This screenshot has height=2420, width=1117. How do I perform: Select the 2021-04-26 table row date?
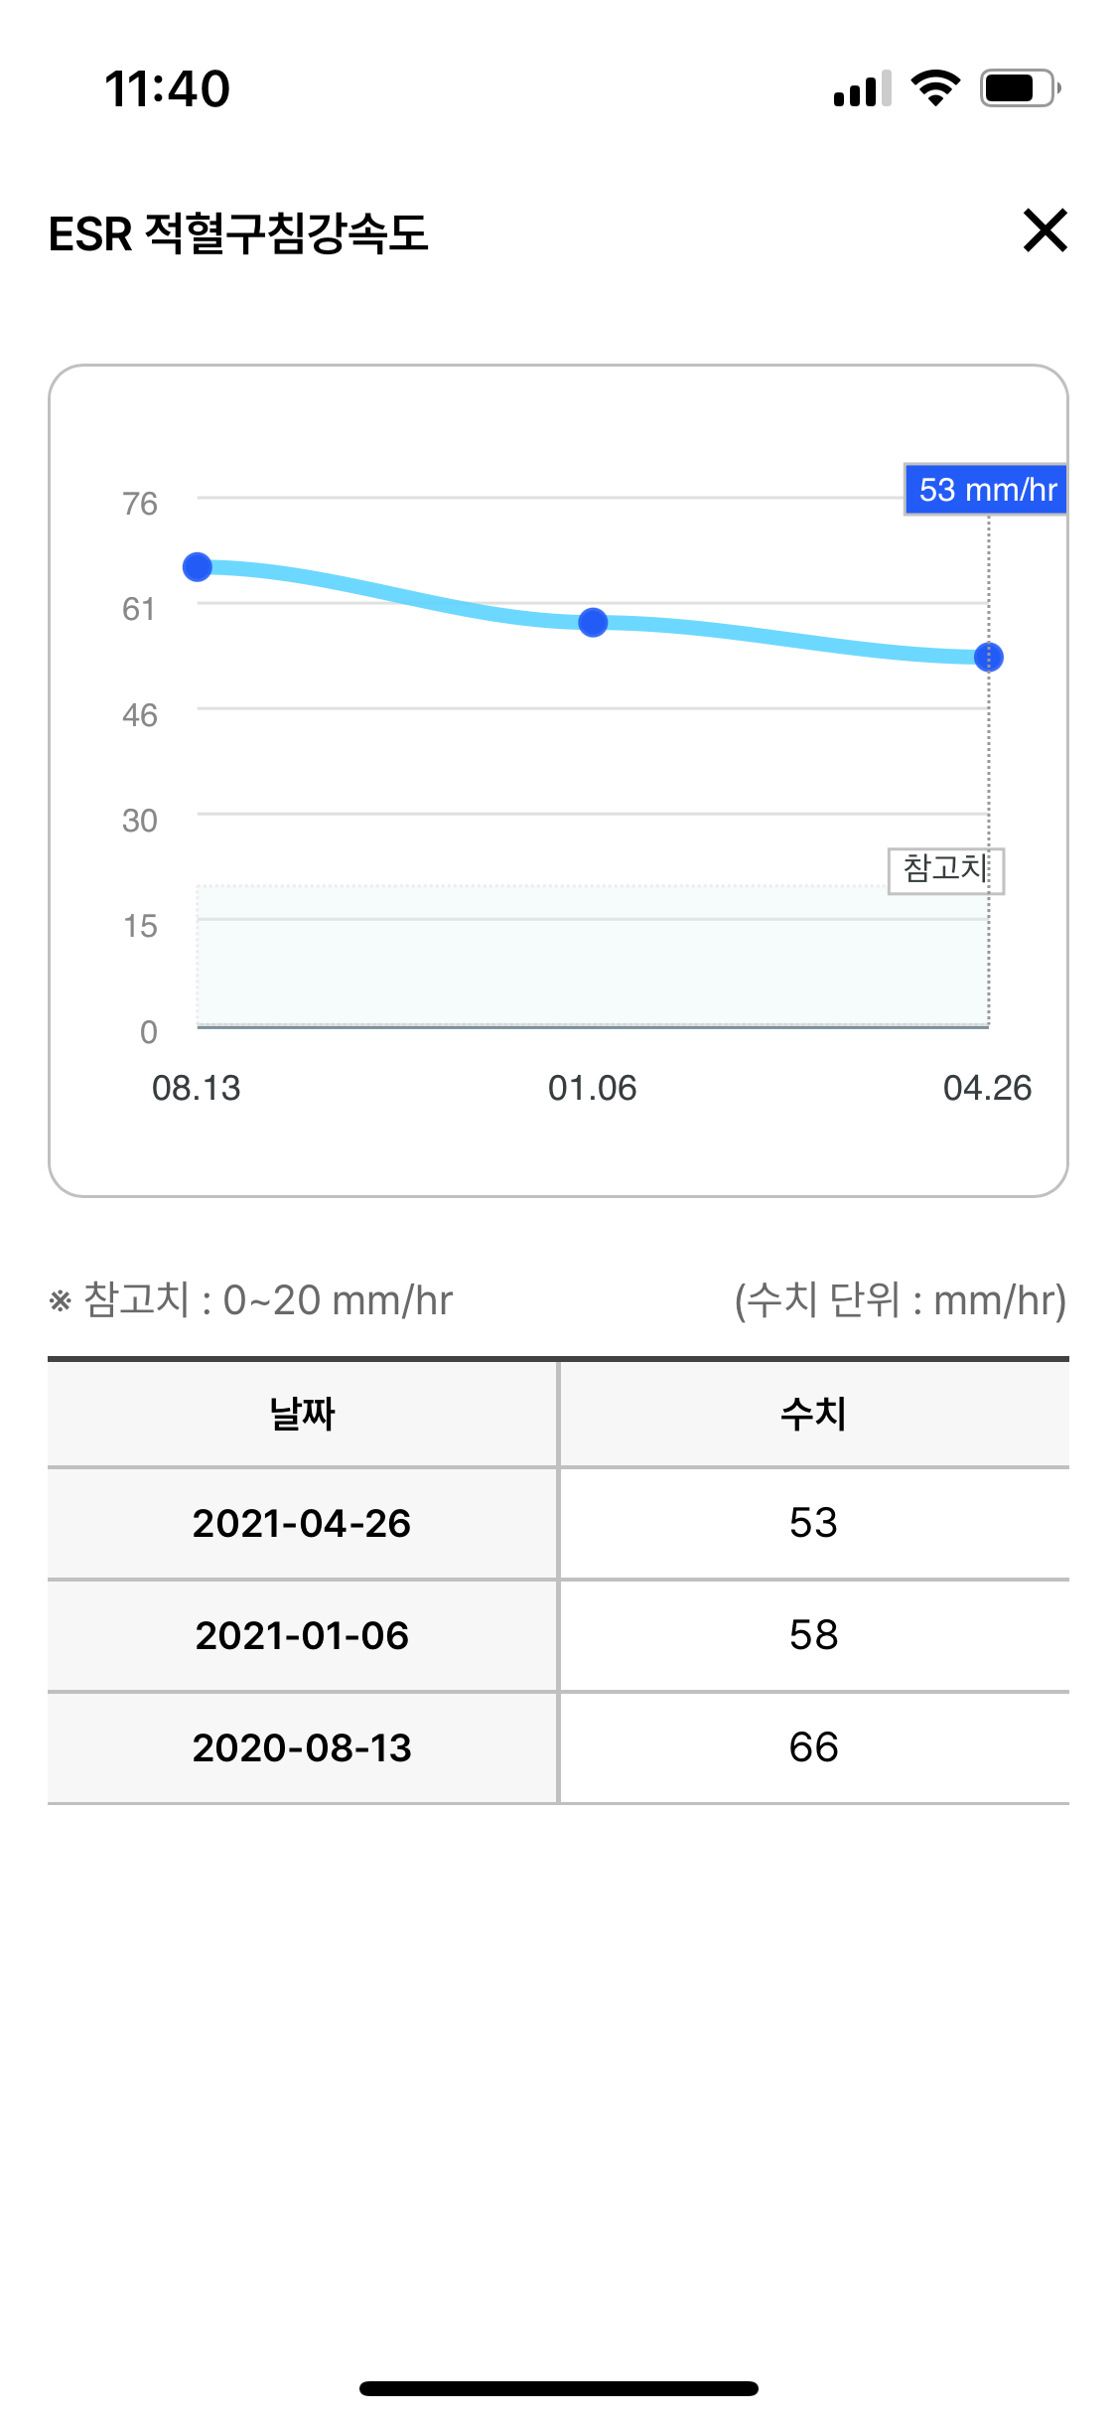coord(302,1523)
